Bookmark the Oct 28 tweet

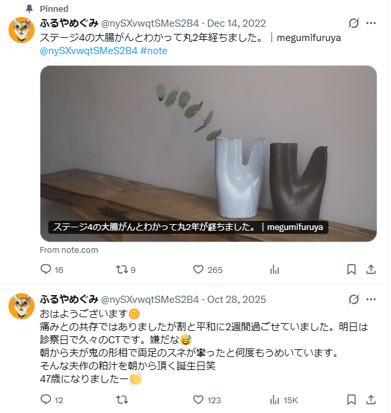click(351, 400)
